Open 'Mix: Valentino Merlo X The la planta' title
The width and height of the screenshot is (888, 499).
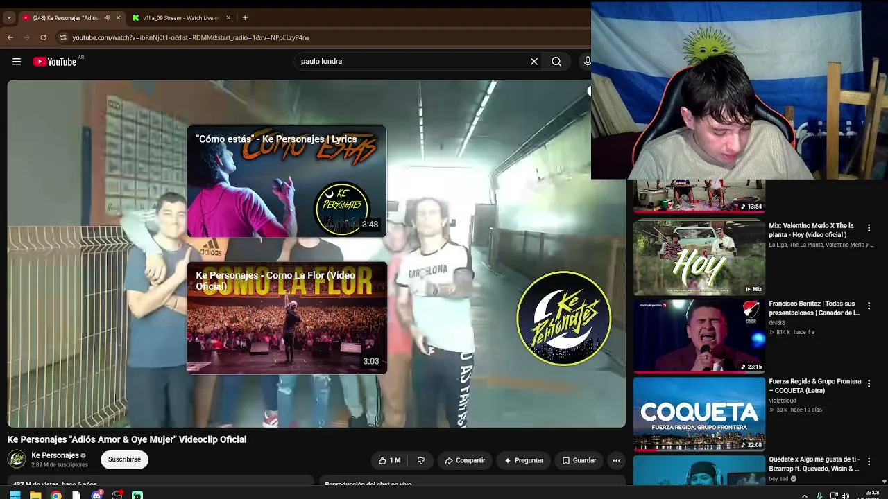tap(812, 230)
